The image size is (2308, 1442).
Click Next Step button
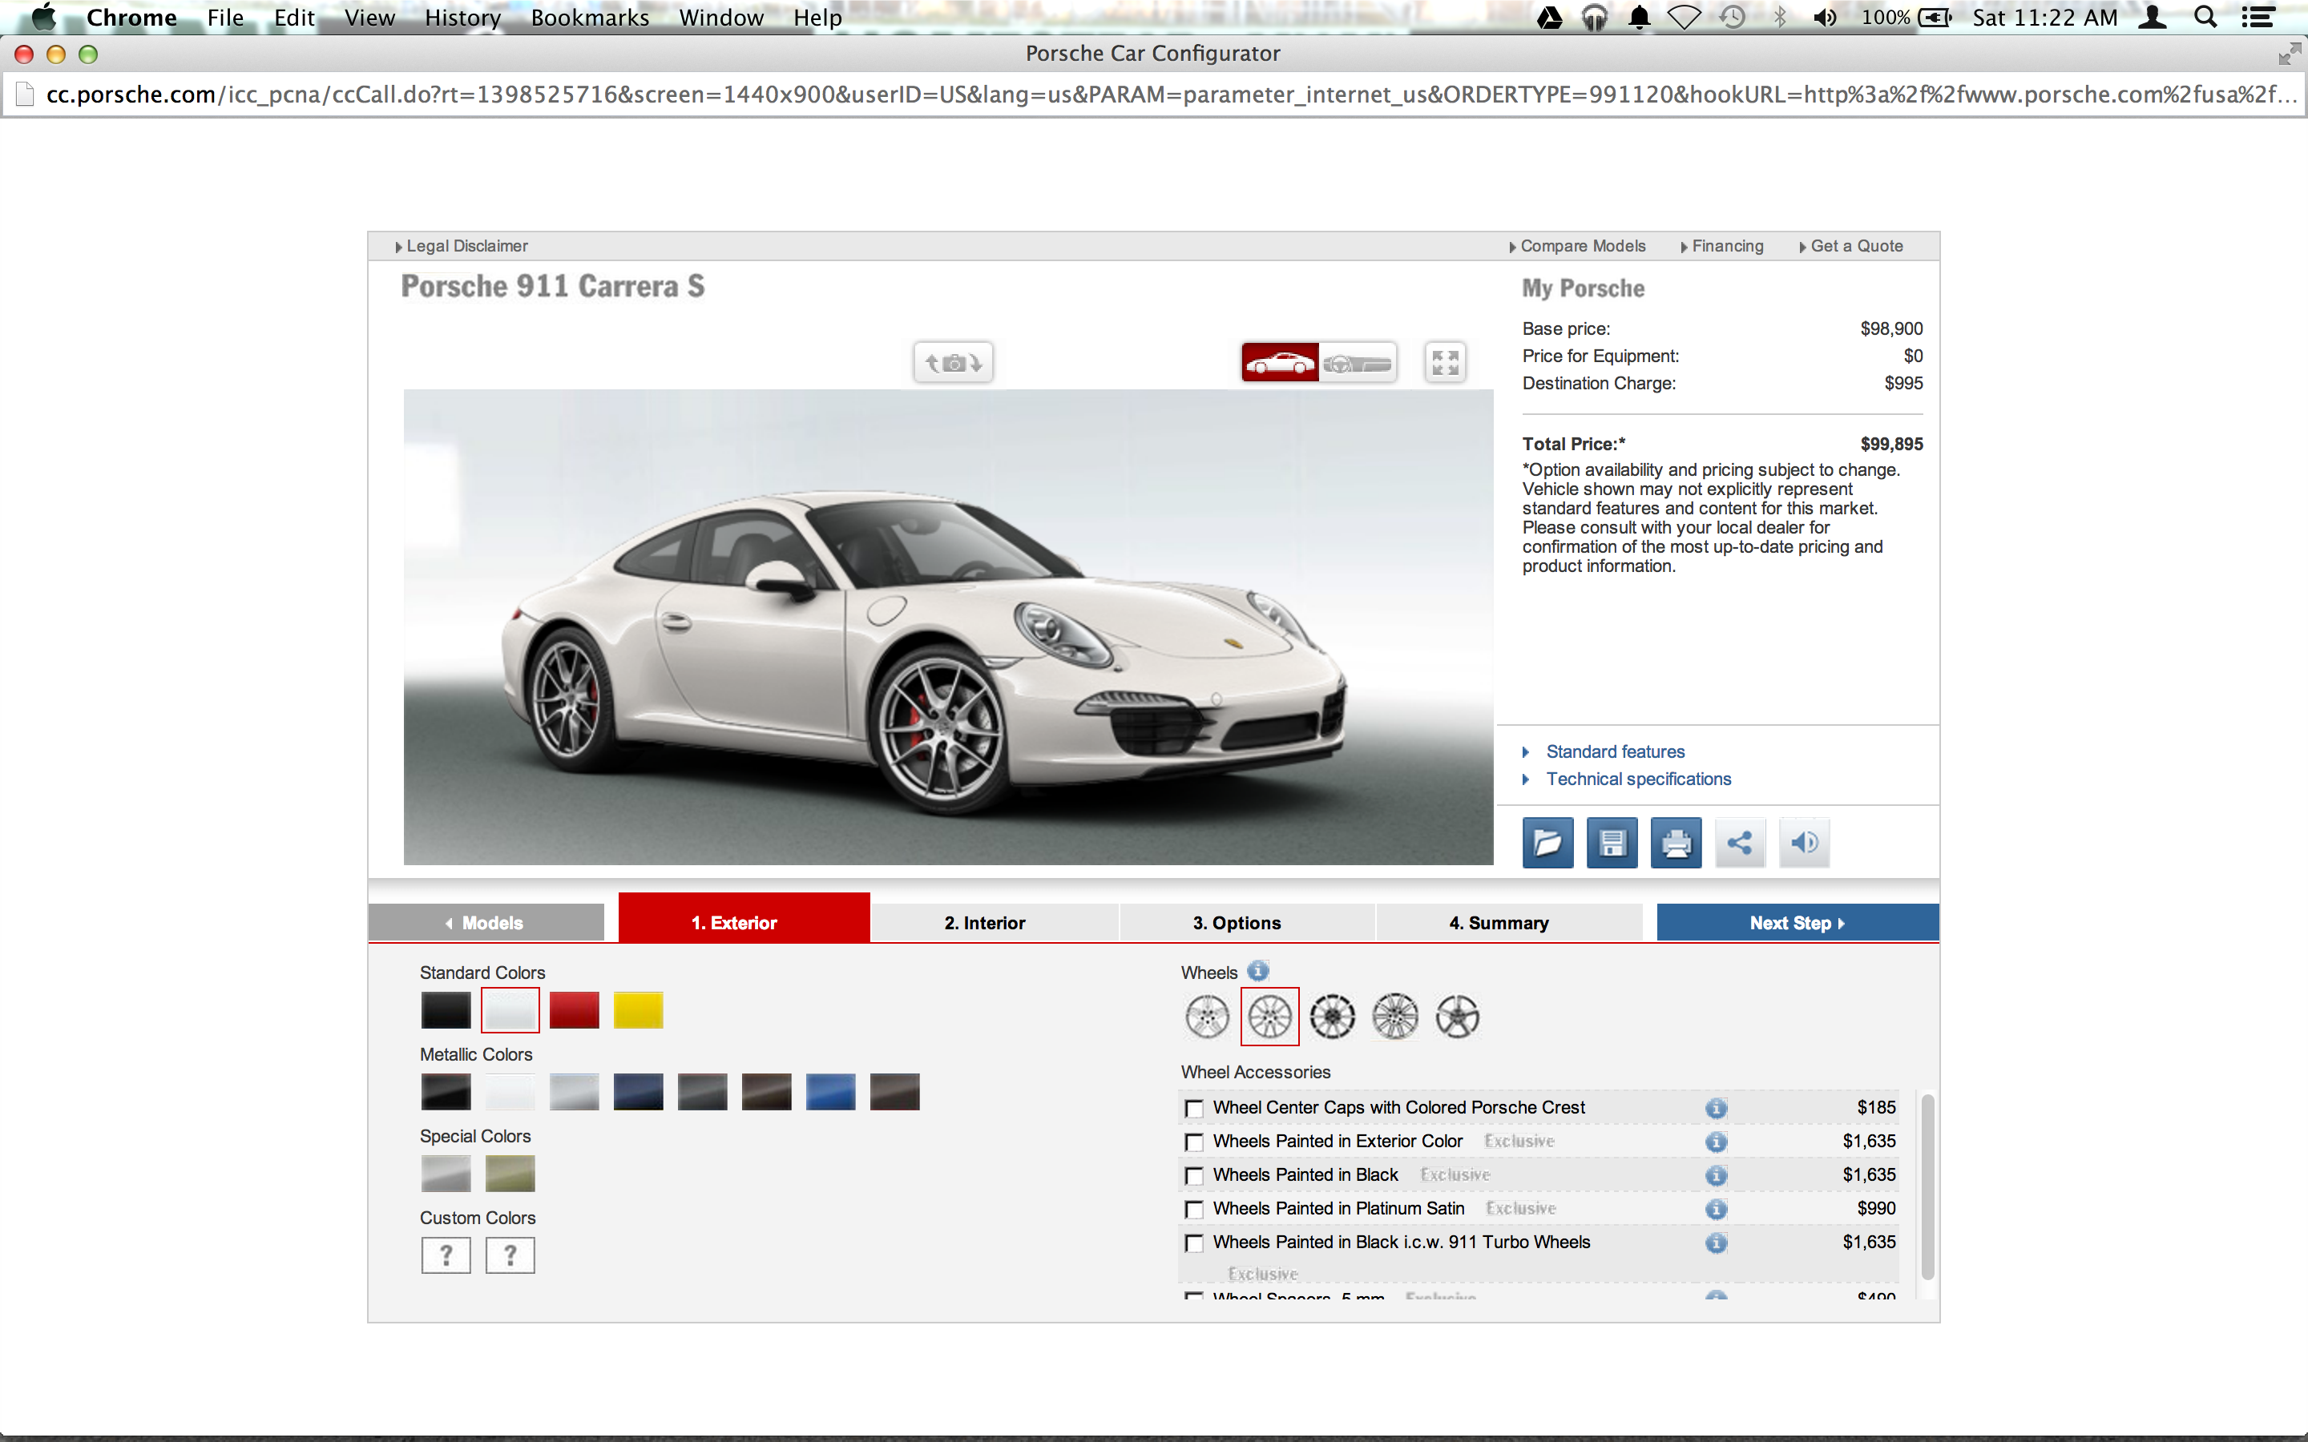pos(1797,922)
